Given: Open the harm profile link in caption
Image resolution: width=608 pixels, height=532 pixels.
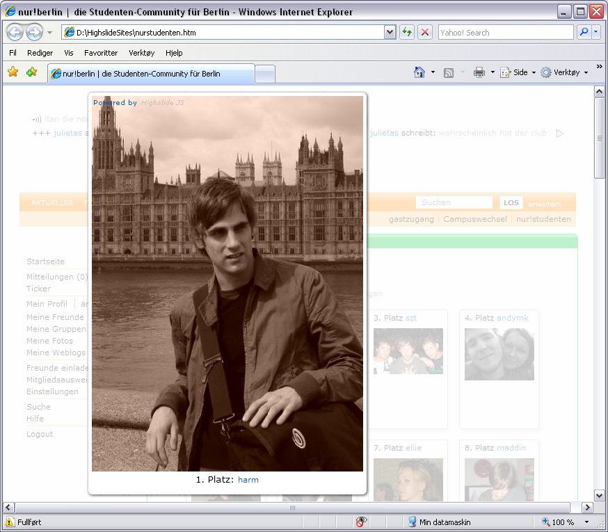Looking at the screenshot, I should click(x=248, y=480).
